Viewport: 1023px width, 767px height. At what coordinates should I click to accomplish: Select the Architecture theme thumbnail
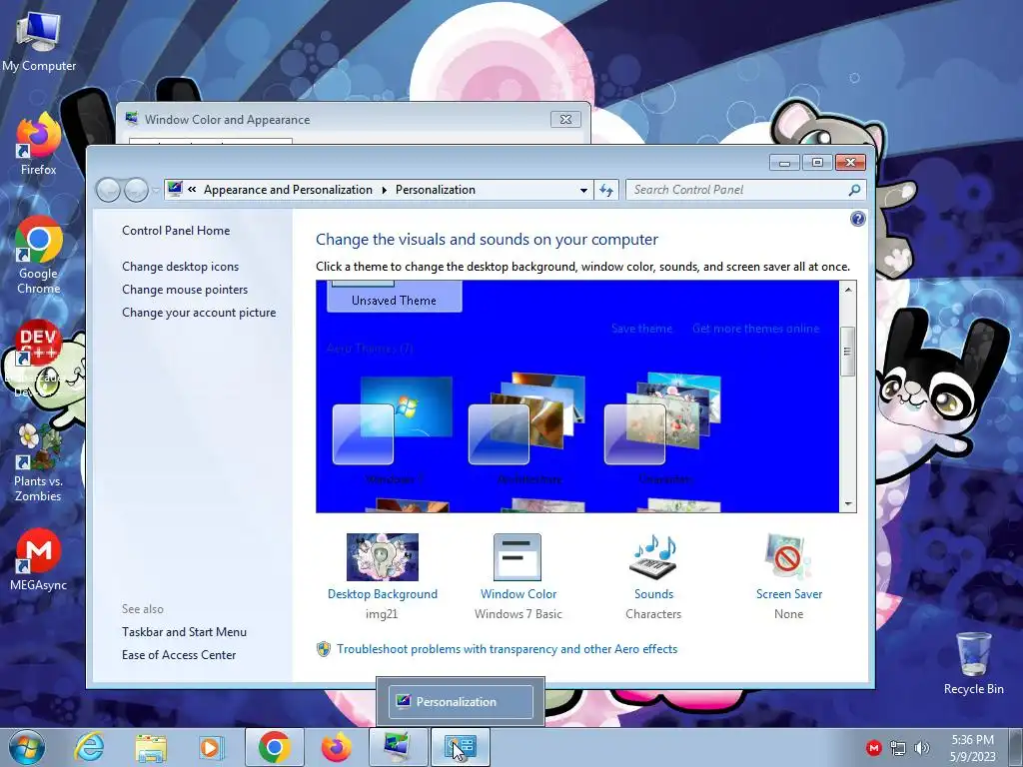point(528,429)
